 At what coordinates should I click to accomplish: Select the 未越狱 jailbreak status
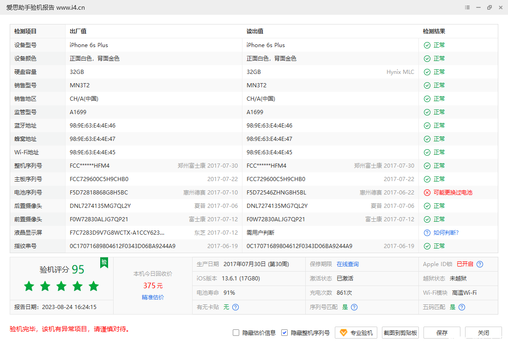[x=458, y=279]
